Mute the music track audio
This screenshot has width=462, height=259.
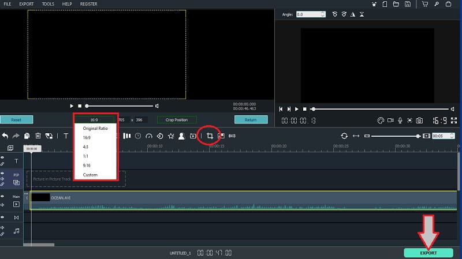point(2,227)
